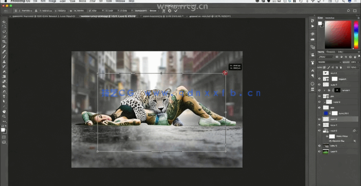This screenshot has width=361, height=186.
Task: Select the History Brush tool
Action: [4, 67]
